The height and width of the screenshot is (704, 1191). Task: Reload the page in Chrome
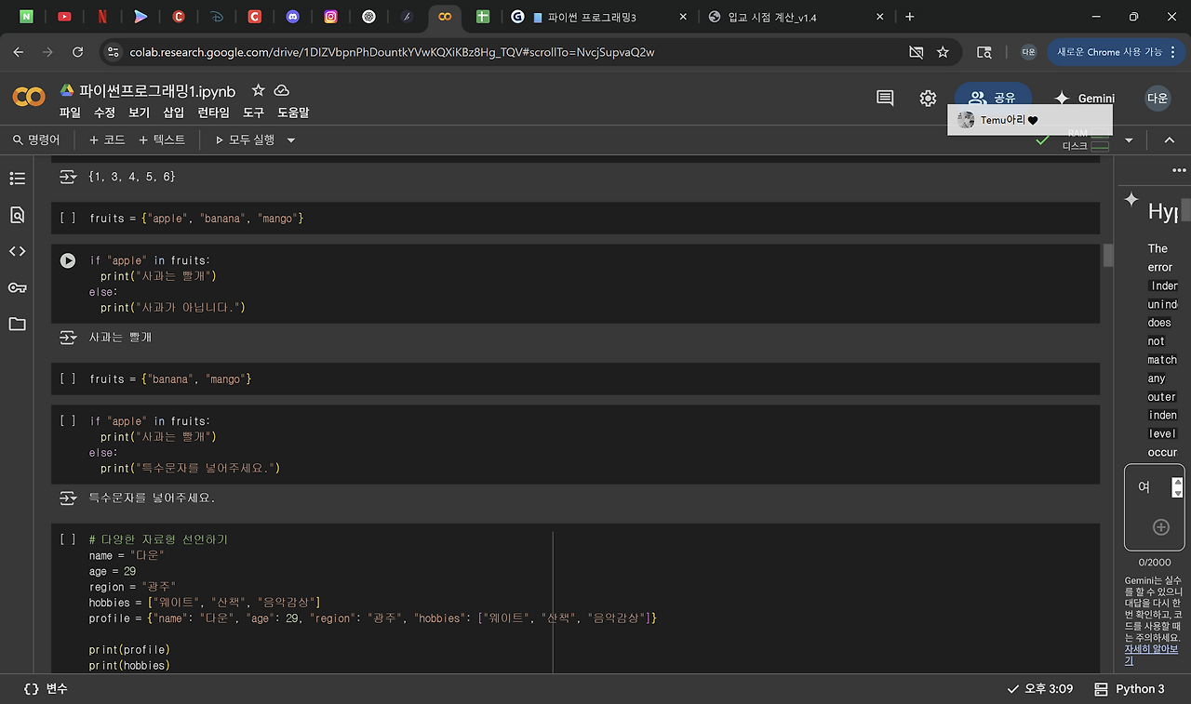point(77,52)
